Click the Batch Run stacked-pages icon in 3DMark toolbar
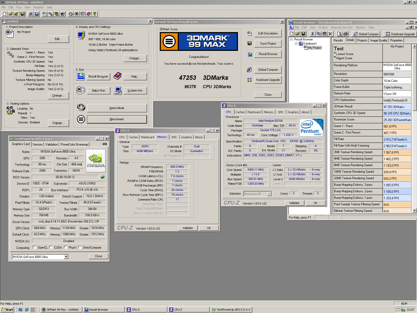 [x=83, y=14]
